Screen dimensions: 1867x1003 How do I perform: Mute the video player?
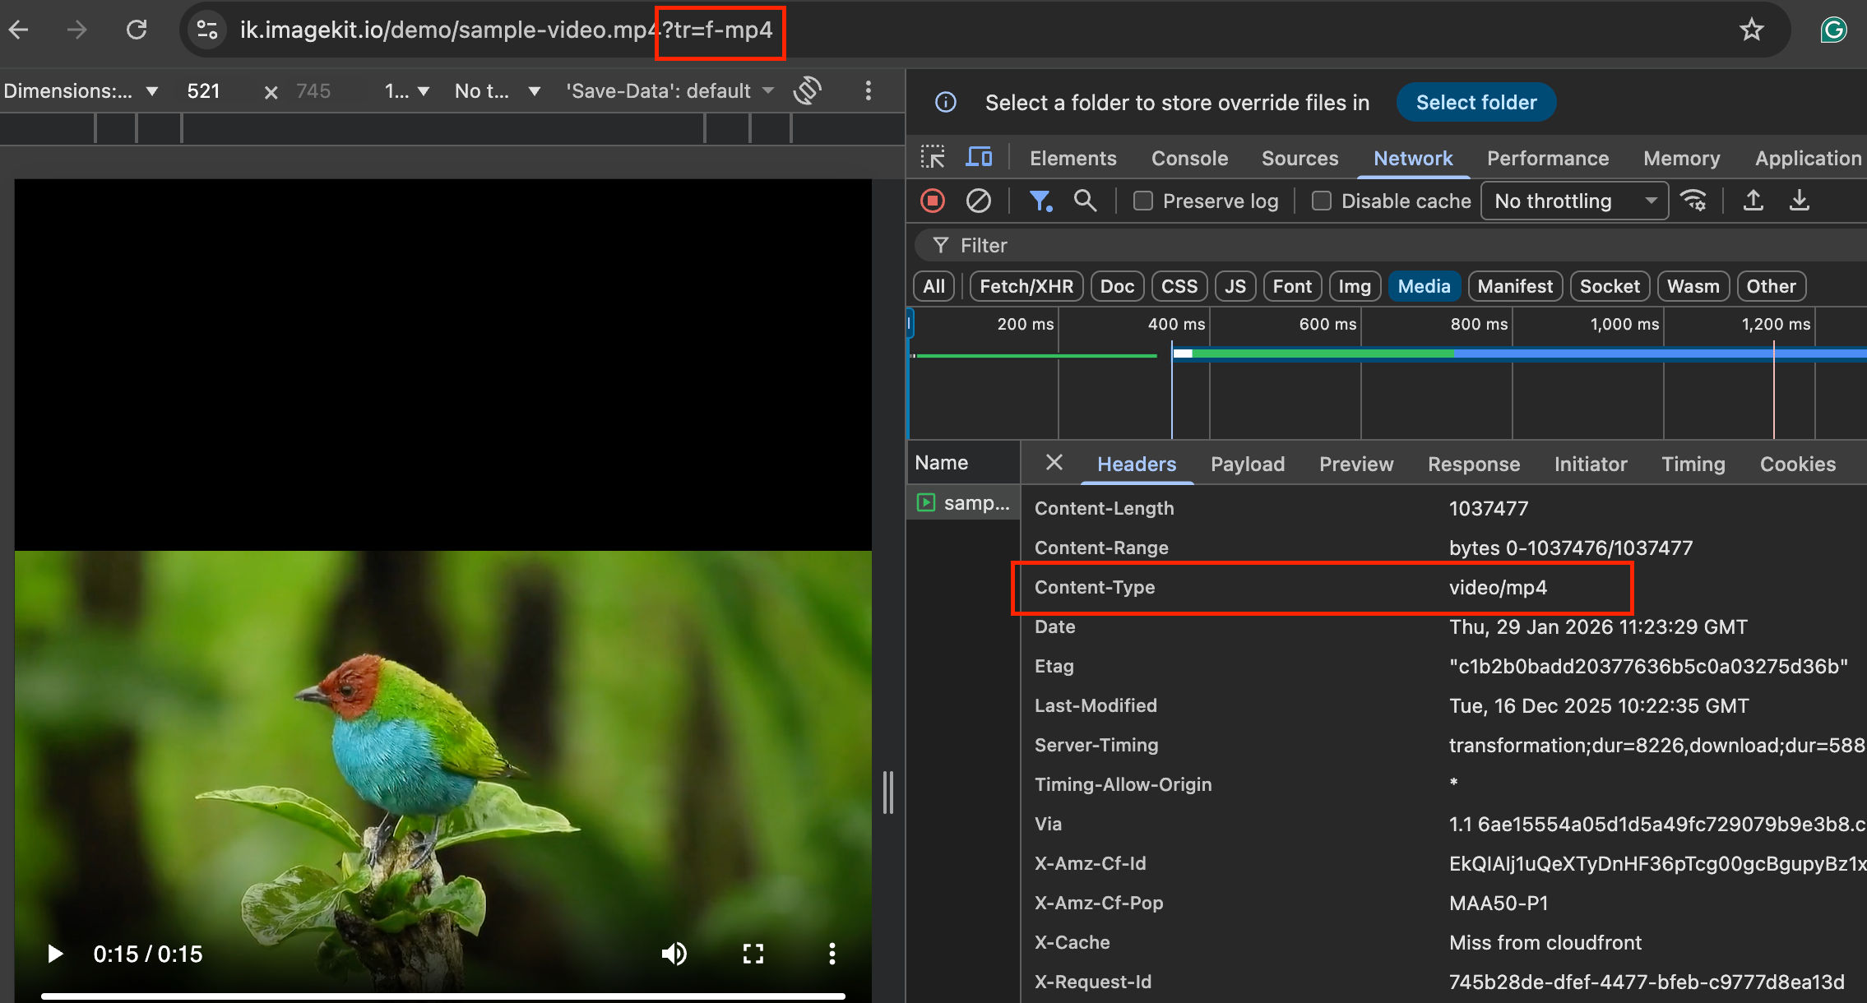click(674, 954)
